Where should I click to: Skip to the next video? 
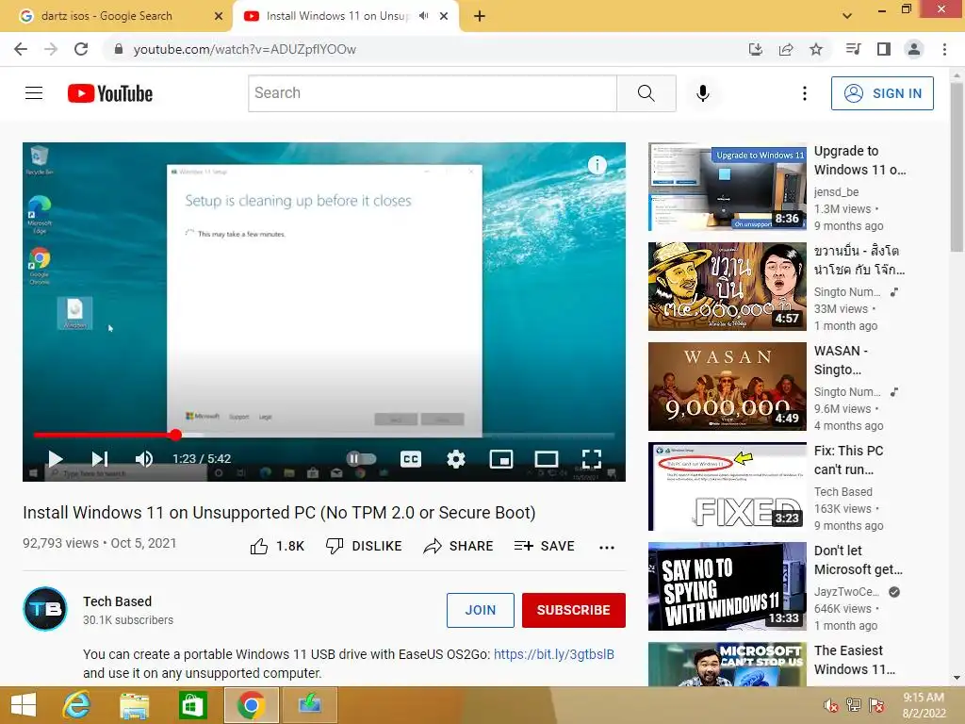tap(100, 459)
